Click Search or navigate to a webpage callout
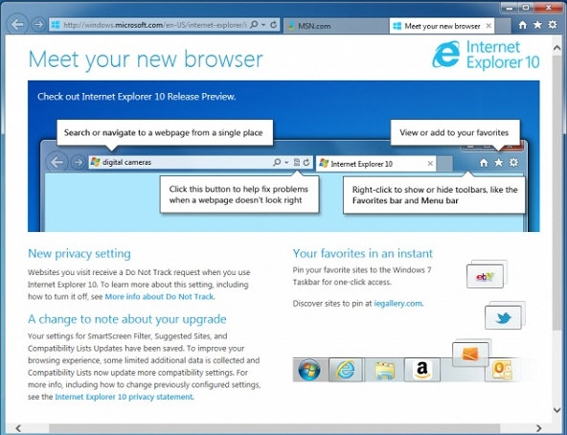This screenshot has width=567, height=435. pyautogui.click(x=165, y=133)
